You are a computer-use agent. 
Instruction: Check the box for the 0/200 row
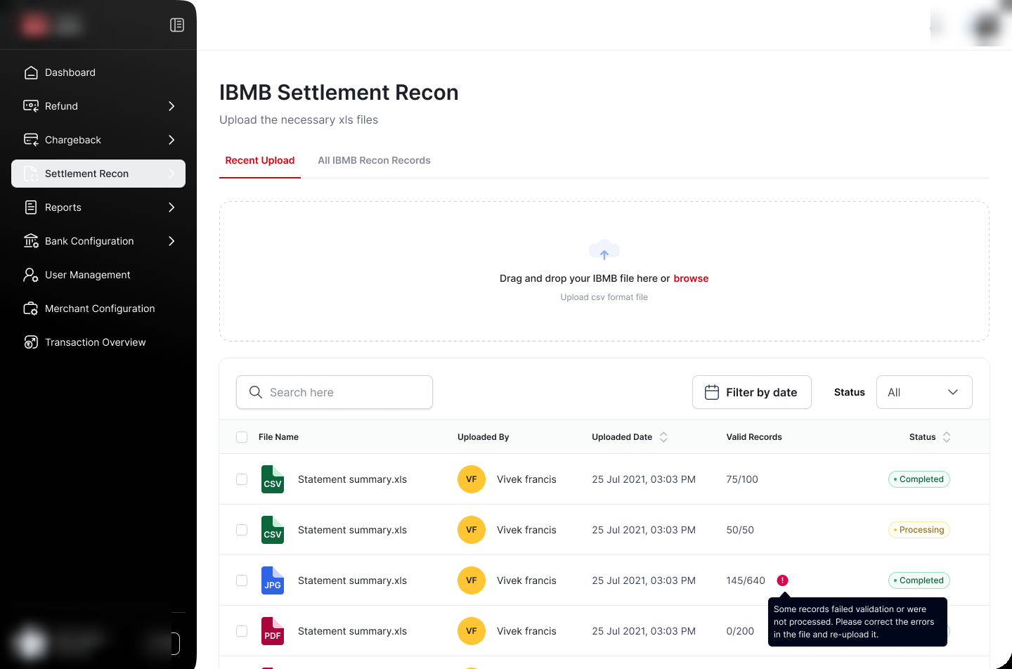(242, 631)
